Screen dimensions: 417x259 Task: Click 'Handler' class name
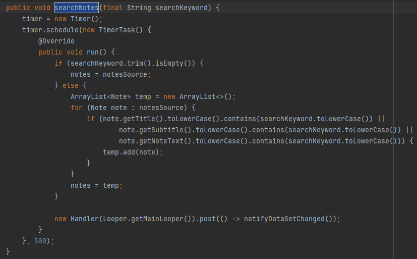(x=85, y=219)
